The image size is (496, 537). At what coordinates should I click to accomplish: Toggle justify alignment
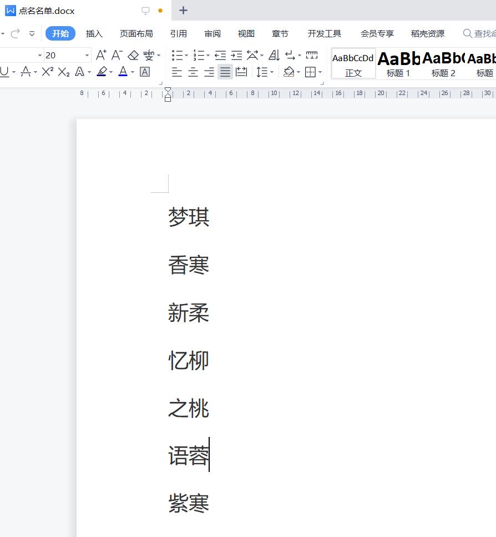[225, 72]
